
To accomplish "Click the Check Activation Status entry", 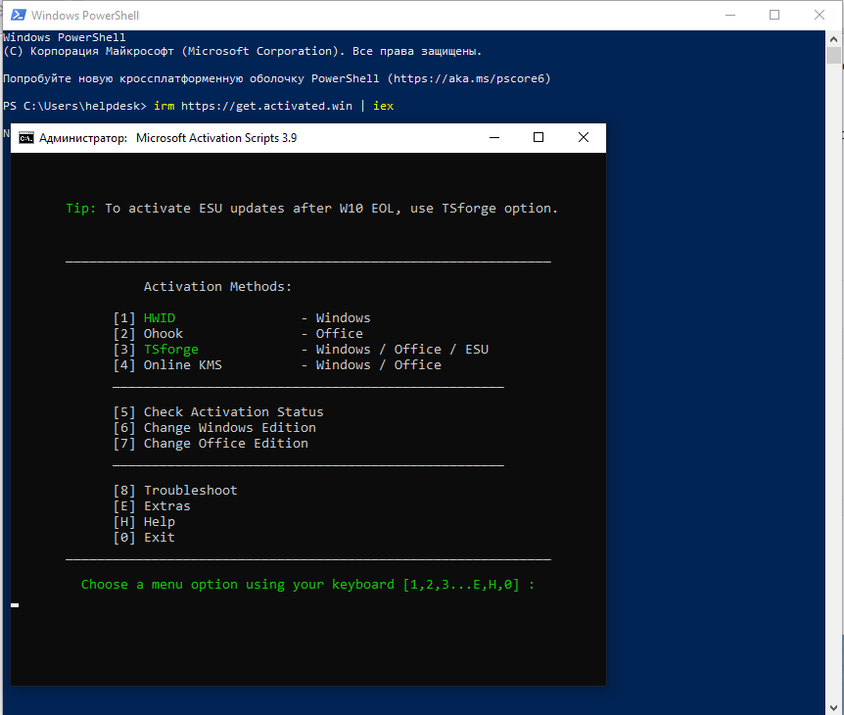I will pyautogui.click(x=218, y=412).
